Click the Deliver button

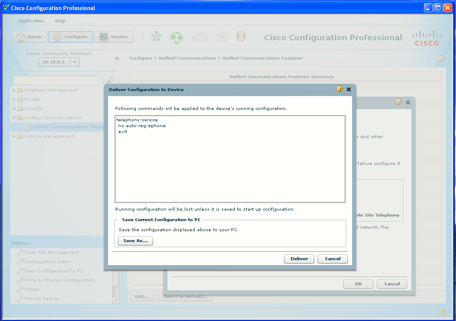(x=299, y=258)
